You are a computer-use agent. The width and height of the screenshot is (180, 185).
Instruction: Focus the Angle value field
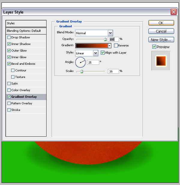(x=93, y=62)
